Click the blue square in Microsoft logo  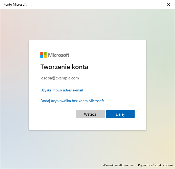pyautogui.click(x=42, y=57)
